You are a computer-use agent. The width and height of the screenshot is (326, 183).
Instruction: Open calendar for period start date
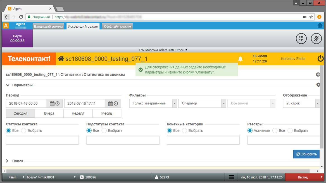[52, 104]
